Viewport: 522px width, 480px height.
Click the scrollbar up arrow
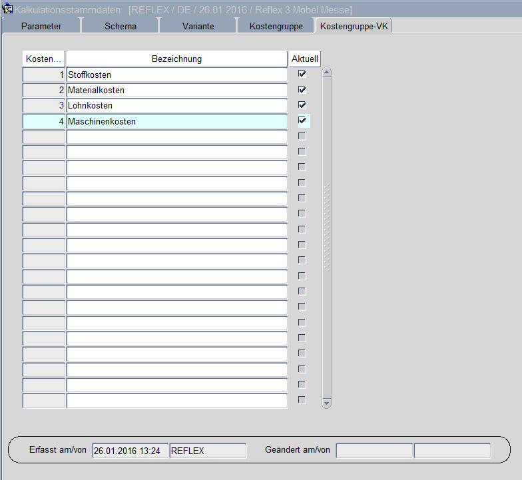coord(326,72)
